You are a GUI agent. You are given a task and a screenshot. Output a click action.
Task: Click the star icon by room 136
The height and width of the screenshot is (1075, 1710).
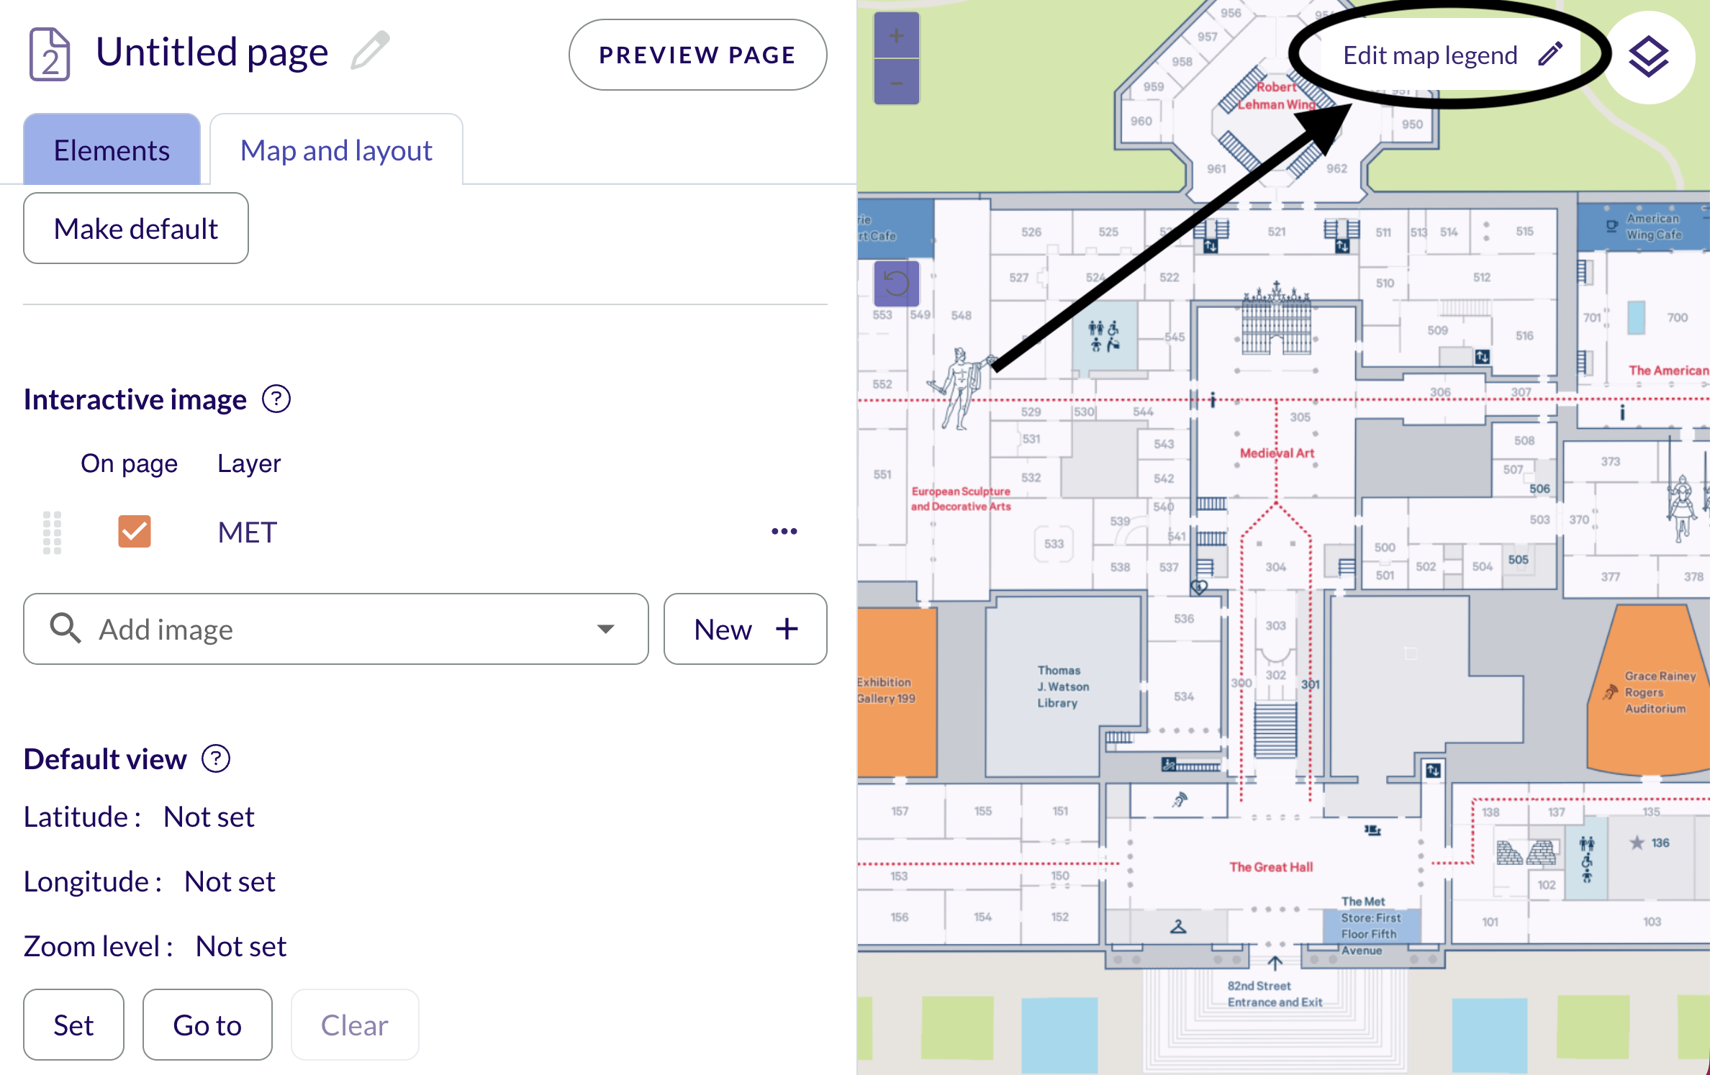(x=1637, y=843)
